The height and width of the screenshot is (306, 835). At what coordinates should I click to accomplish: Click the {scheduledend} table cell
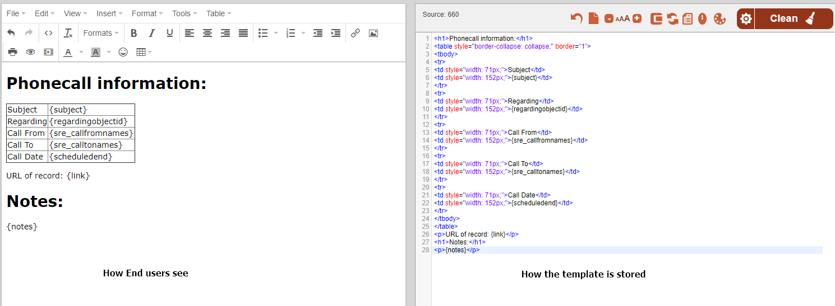[91, 157]
